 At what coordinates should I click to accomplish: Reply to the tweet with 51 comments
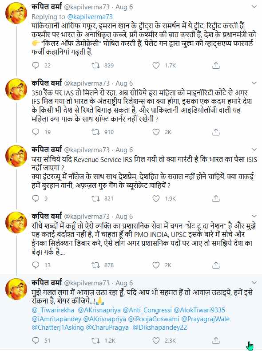pos(36,340)
